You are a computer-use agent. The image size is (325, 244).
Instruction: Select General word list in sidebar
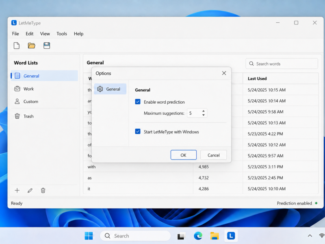(x=44, y=76)
